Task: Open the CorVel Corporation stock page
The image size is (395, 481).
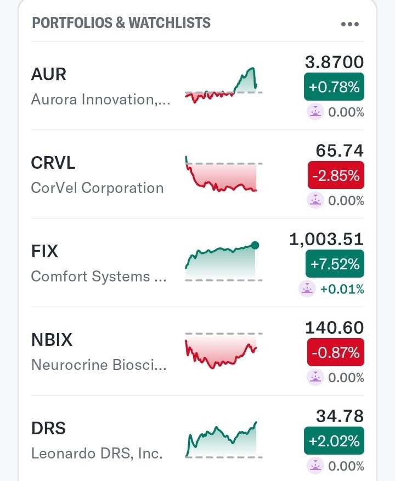Action: point(97,187)
